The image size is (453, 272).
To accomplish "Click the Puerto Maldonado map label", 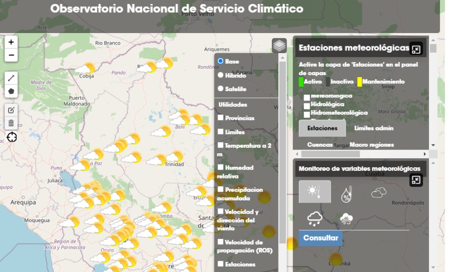I will tap(77, 101).
